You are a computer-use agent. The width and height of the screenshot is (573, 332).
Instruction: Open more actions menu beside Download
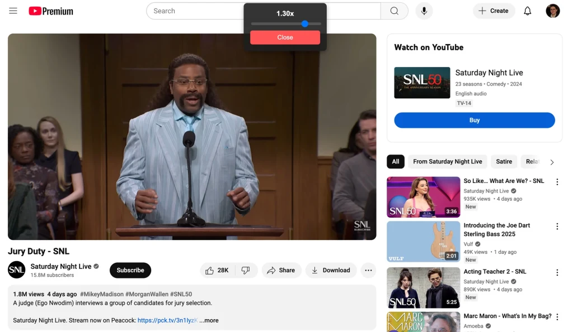tap(368, 270)
